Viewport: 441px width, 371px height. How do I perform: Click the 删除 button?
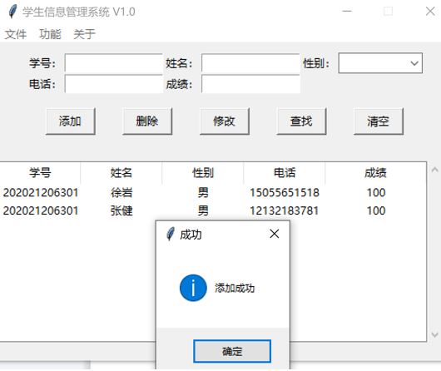coord(147,121)
